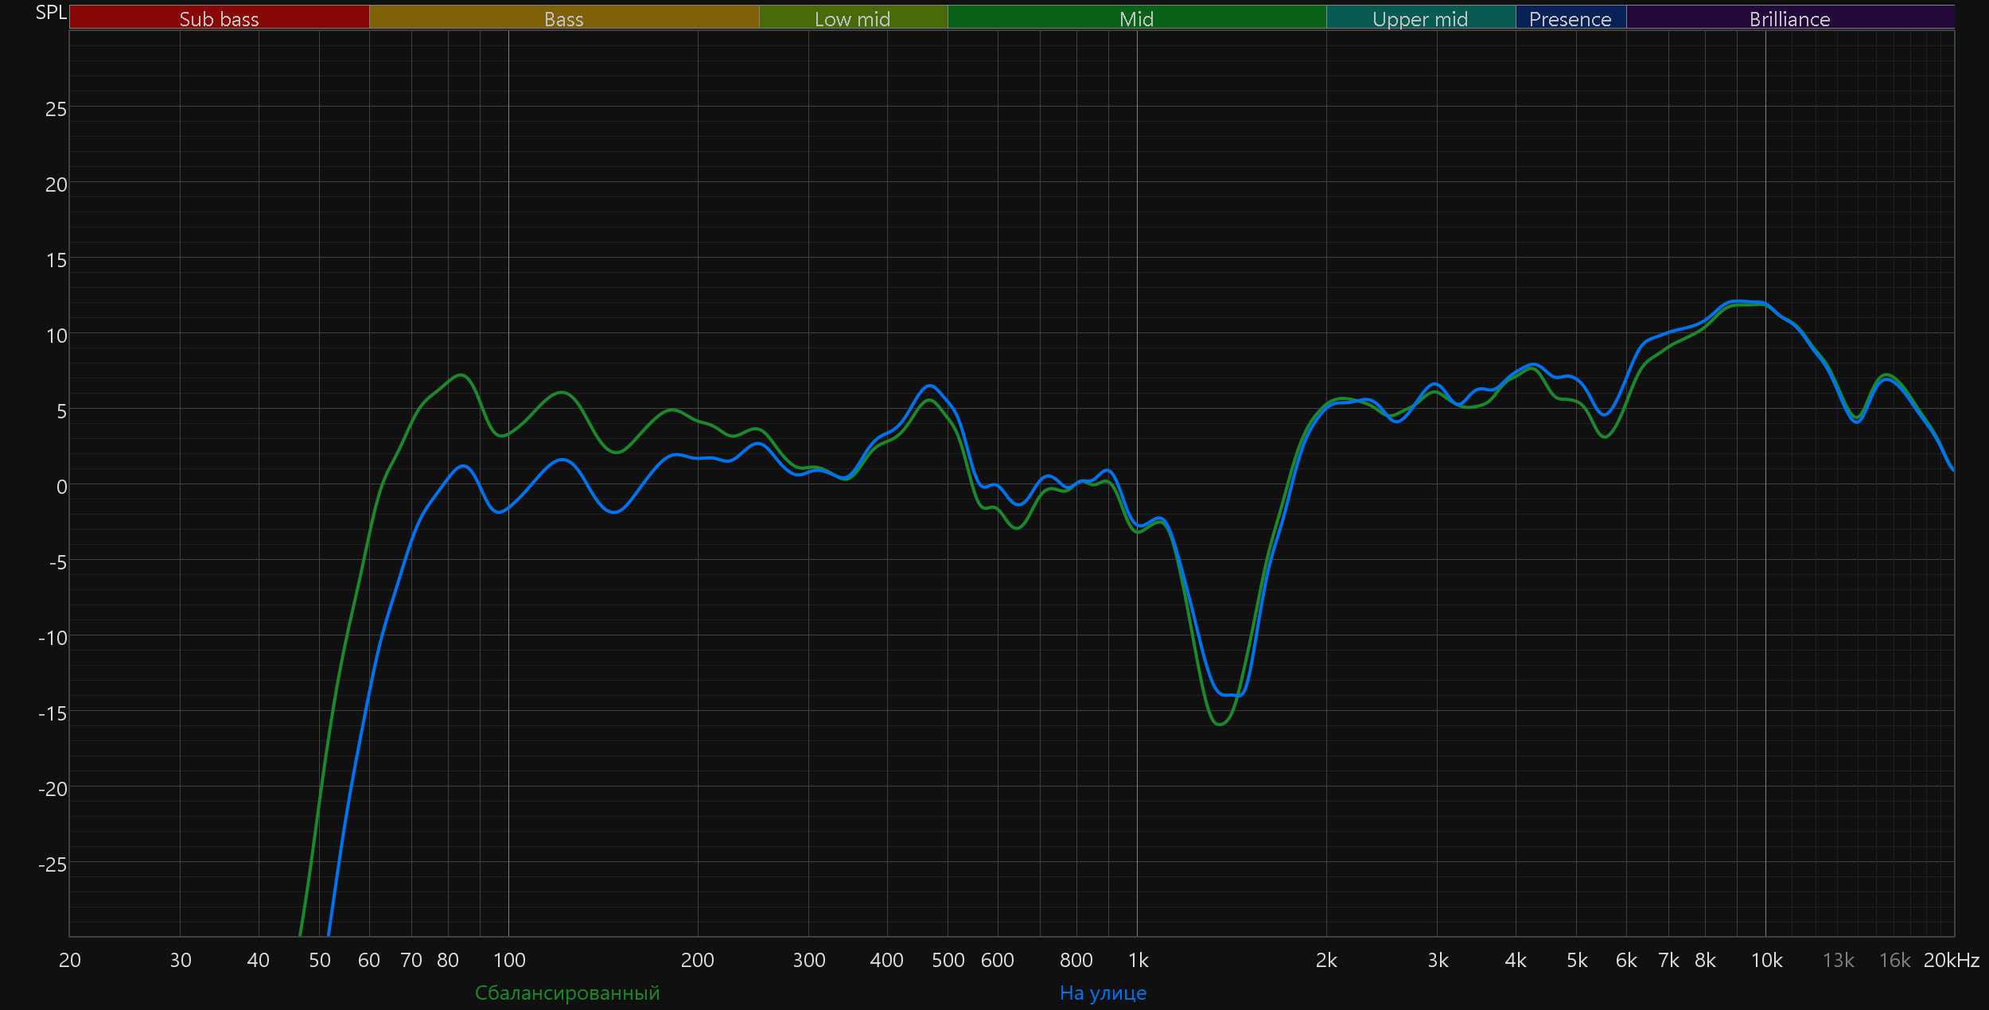
Task: Click the SPL axis label
Action: point(51,13)
